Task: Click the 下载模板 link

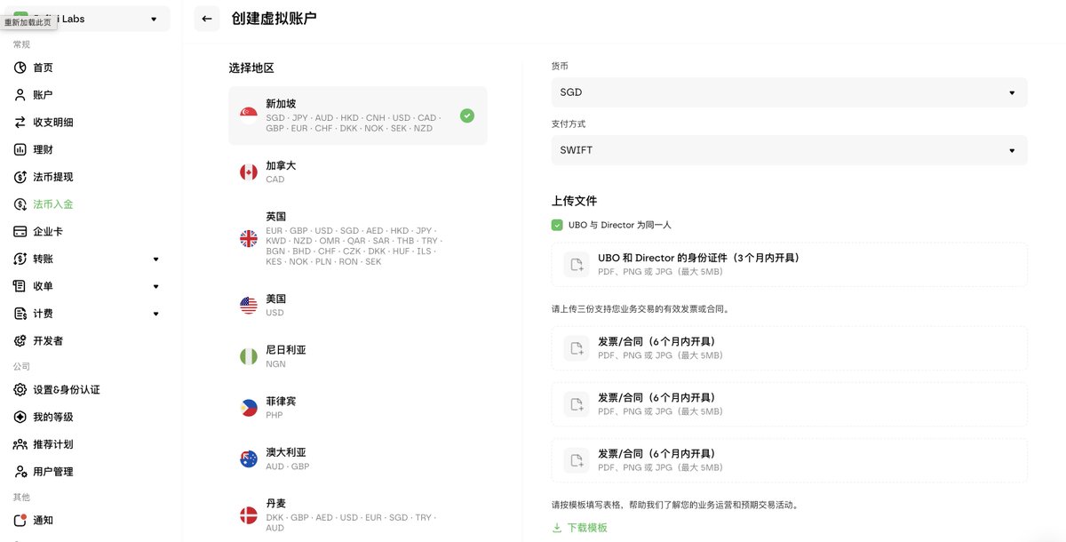Action: pos(587,528)
